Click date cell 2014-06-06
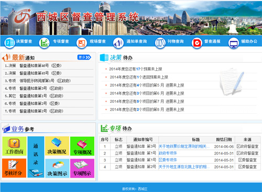This screenshot has height=192, width=262. click(224, 147)
